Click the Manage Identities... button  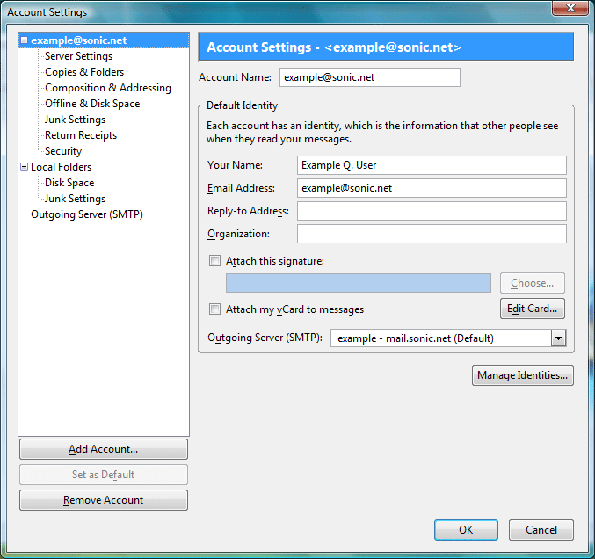(x=523, y=375)
